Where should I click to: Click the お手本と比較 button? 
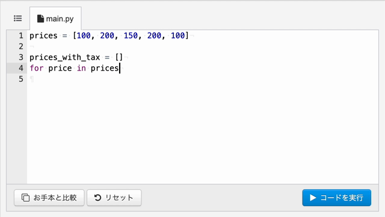[49, 198]
